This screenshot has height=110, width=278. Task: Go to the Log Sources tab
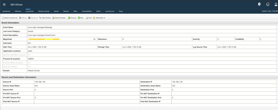point(110,11)
